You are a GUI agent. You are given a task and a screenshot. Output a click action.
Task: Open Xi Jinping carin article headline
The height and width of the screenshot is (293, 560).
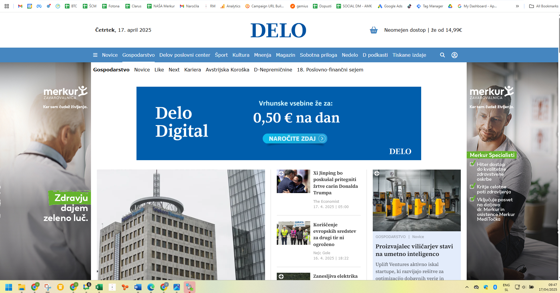click(335, 183)
